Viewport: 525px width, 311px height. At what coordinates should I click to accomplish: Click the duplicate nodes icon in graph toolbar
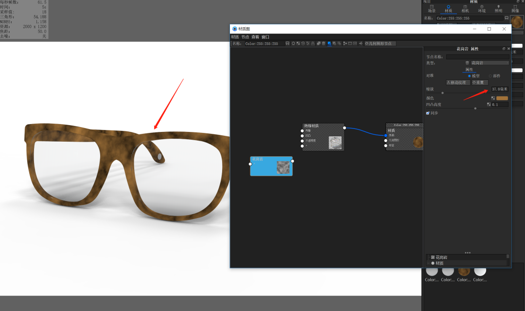pyautogui.click(x=318, y=43)
